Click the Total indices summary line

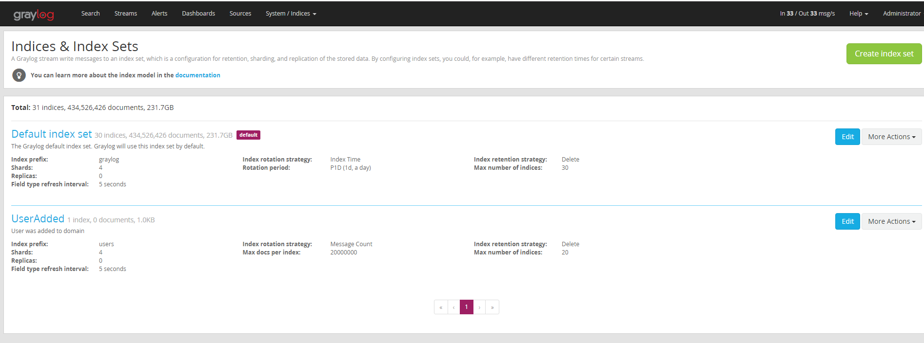coord(93,108)
